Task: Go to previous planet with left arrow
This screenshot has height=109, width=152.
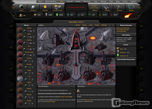Action: point(109,25)
